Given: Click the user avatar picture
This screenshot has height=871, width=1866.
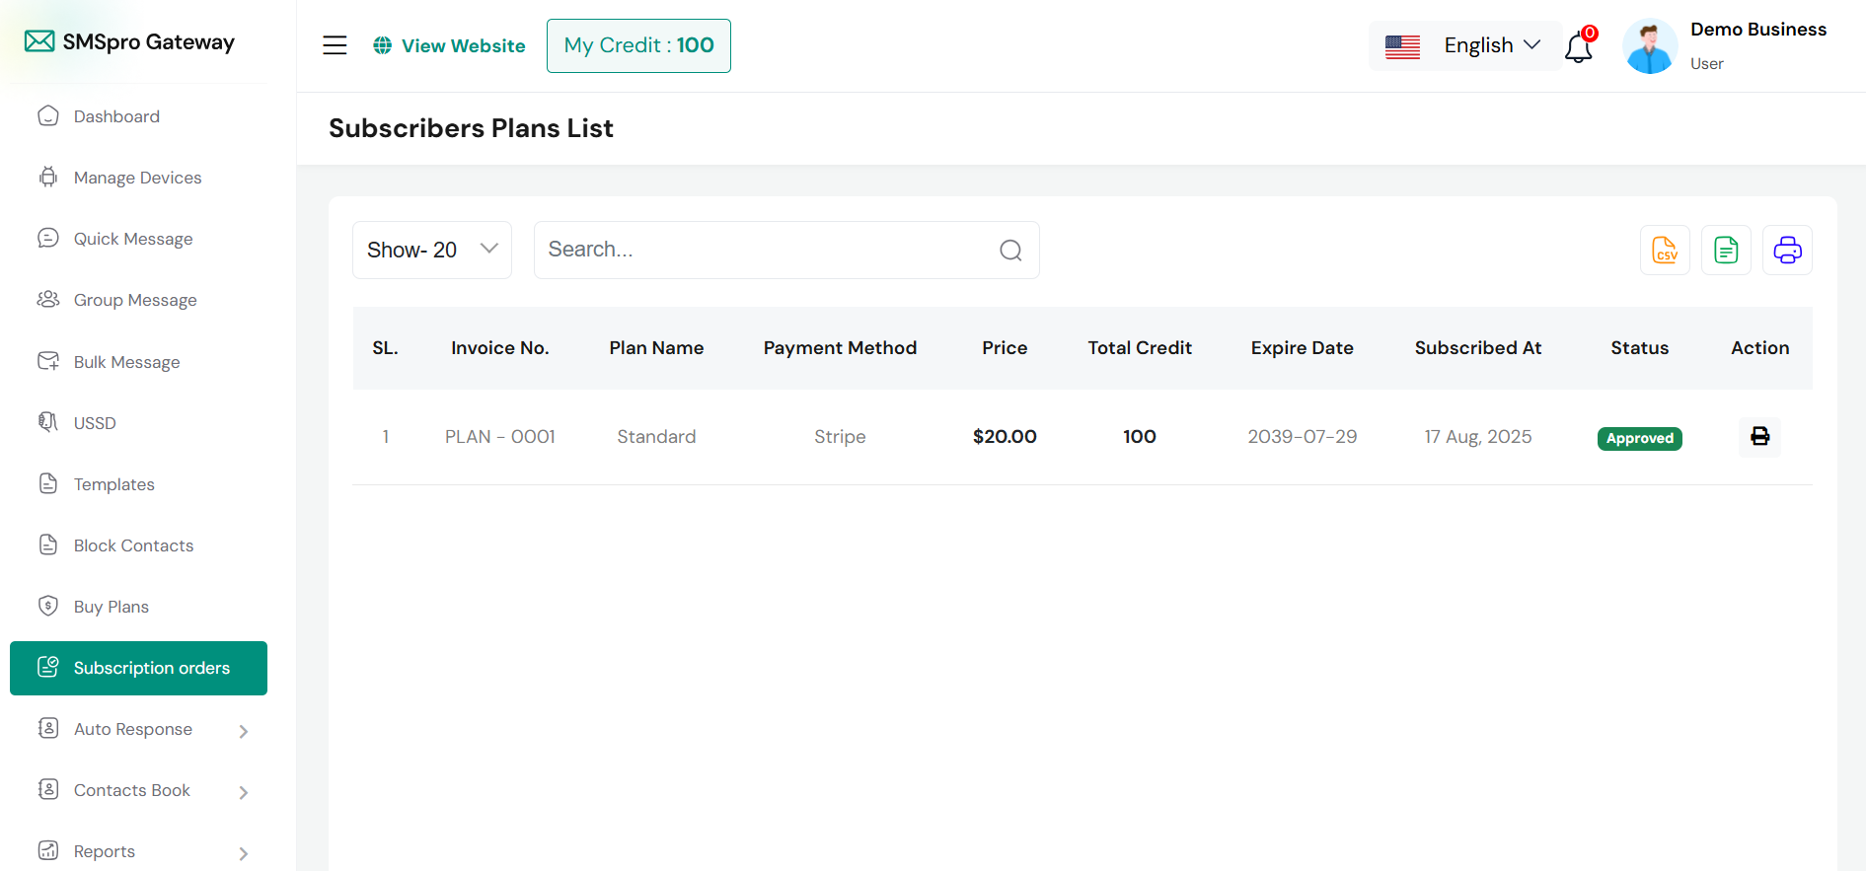Looking at the screenshot, I should tap(1649, 46).
